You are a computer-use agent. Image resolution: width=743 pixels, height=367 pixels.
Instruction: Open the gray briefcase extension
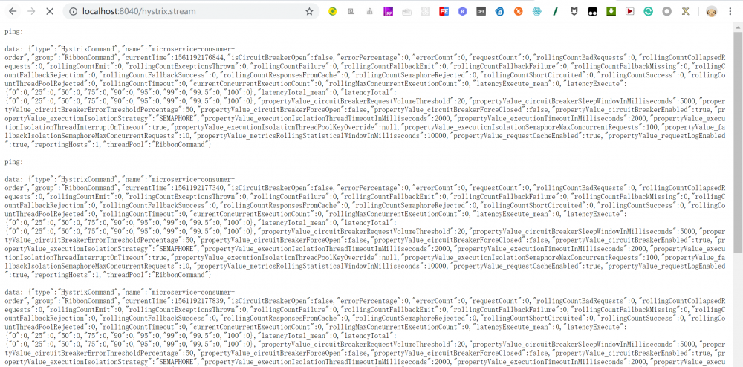(406, 11)
